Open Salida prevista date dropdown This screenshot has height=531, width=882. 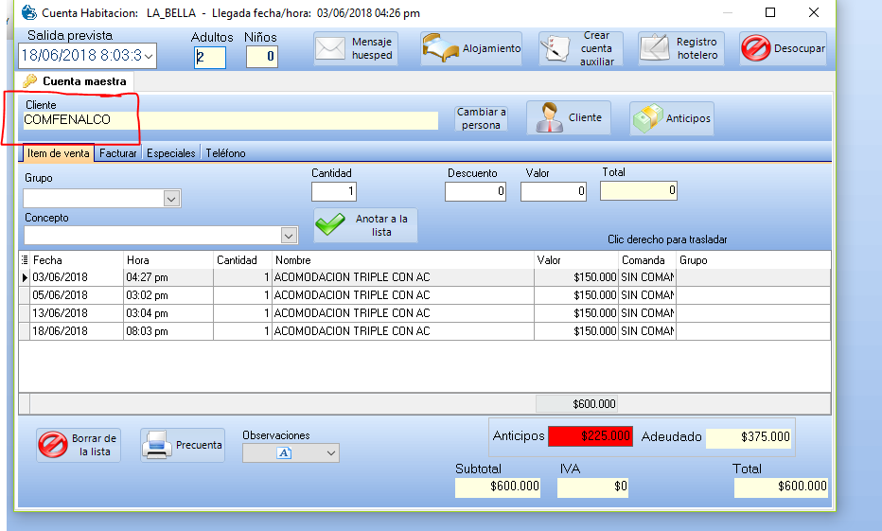pyautogui.click(x=149, y=56)
